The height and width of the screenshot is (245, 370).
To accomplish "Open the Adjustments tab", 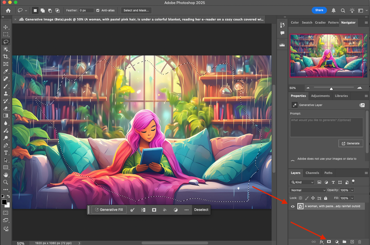I will click(x=320, y=96).
